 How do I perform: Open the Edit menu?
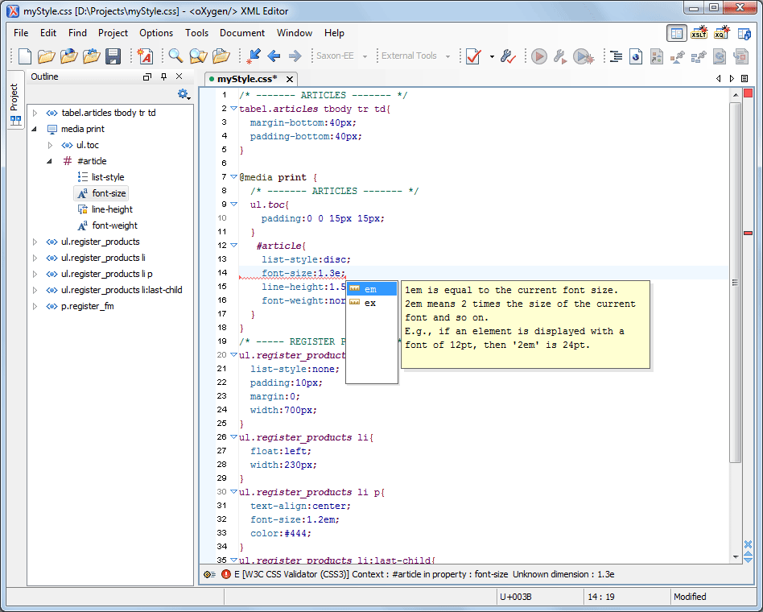(48, 33)
